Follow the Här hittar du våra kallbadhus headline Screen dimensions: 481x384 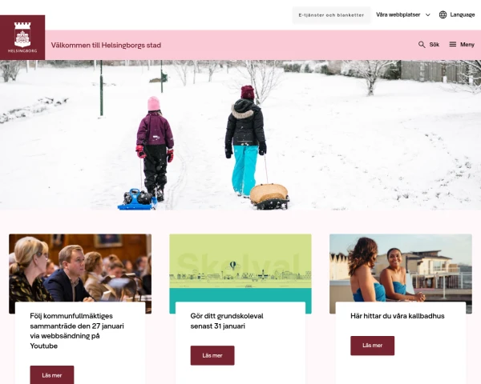(x=398, y=316)
